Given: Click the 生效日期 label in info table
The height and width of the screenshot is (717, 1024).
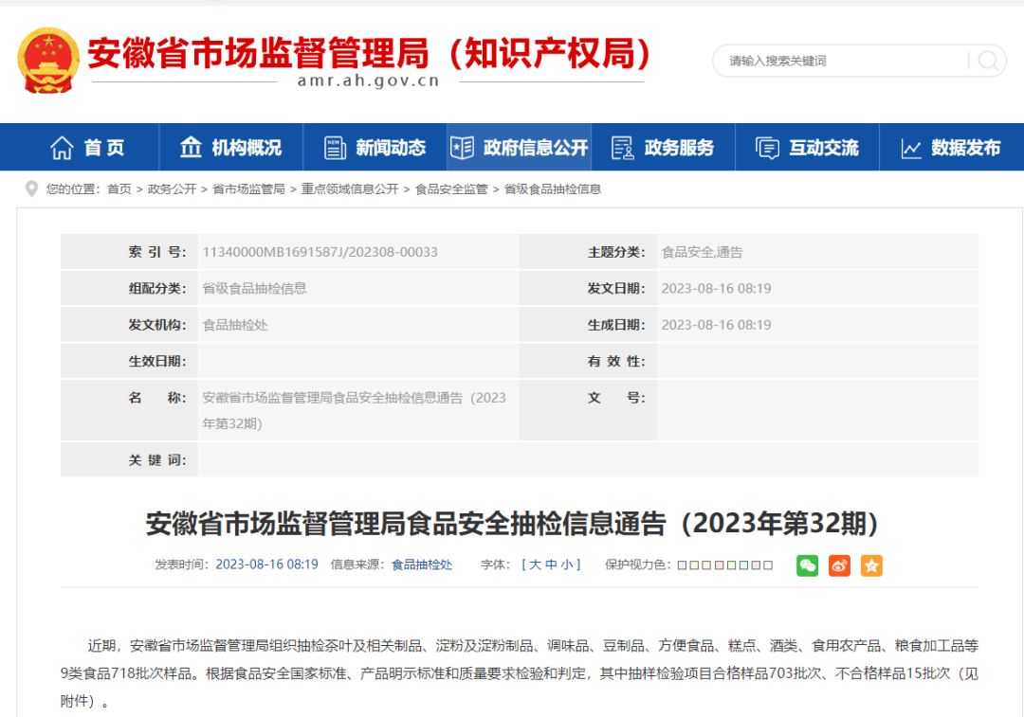Looking at the screenshot, I should [x=156, y=362].
